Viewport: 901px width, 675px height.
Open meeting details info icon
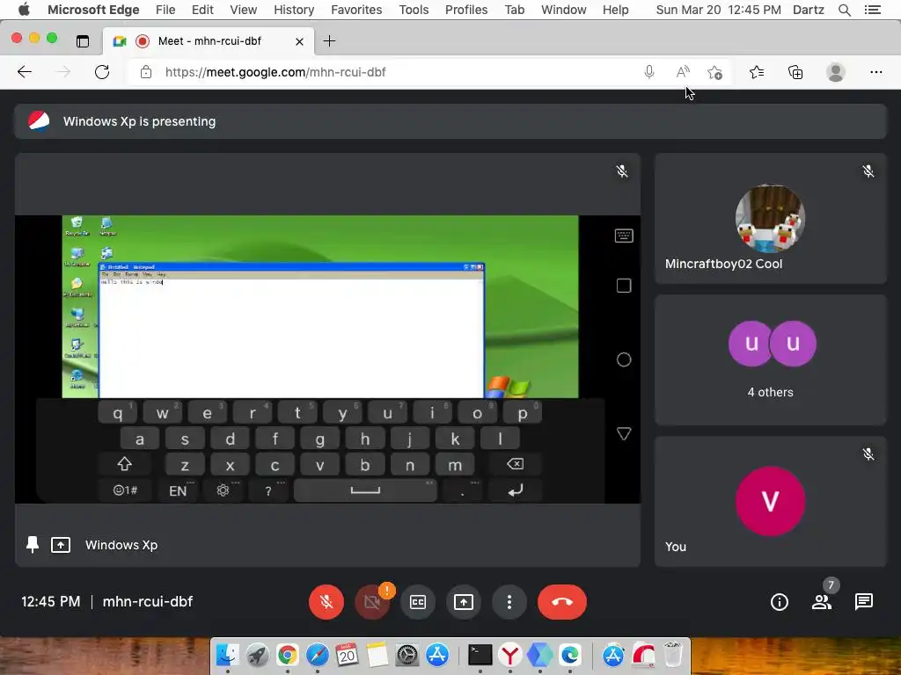point(780,601)
